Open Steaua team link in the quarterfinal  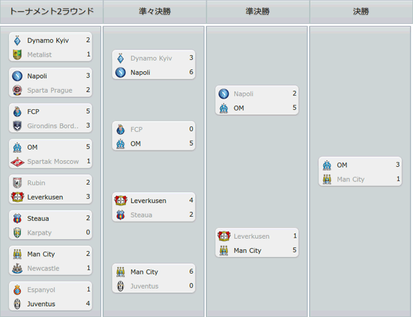pyautogui.click(x=141, y=215)
